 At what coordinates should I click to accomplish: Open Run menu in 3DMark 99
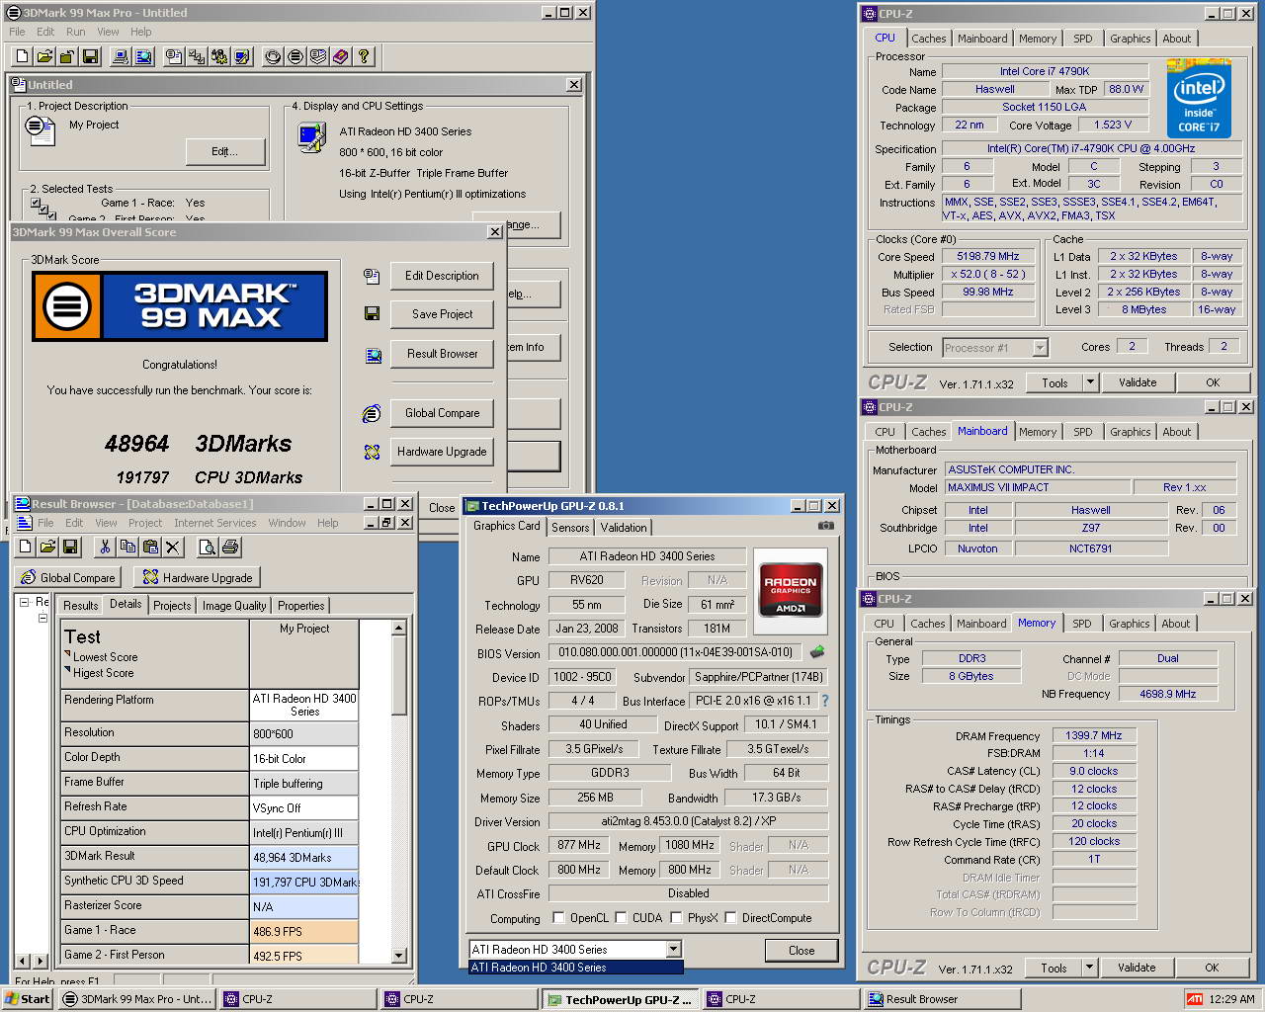tap(76, 32)
